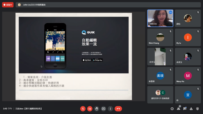Click the App Store badge in slide
The height and width of the screenshot is (114, 203).
(87, 60)
